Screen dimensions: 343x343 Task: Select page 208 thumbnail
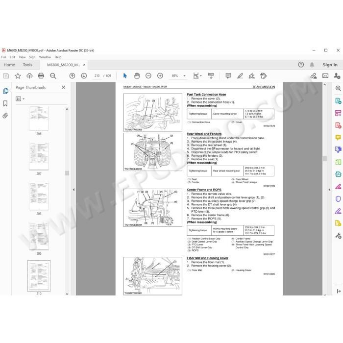(39, 196)
